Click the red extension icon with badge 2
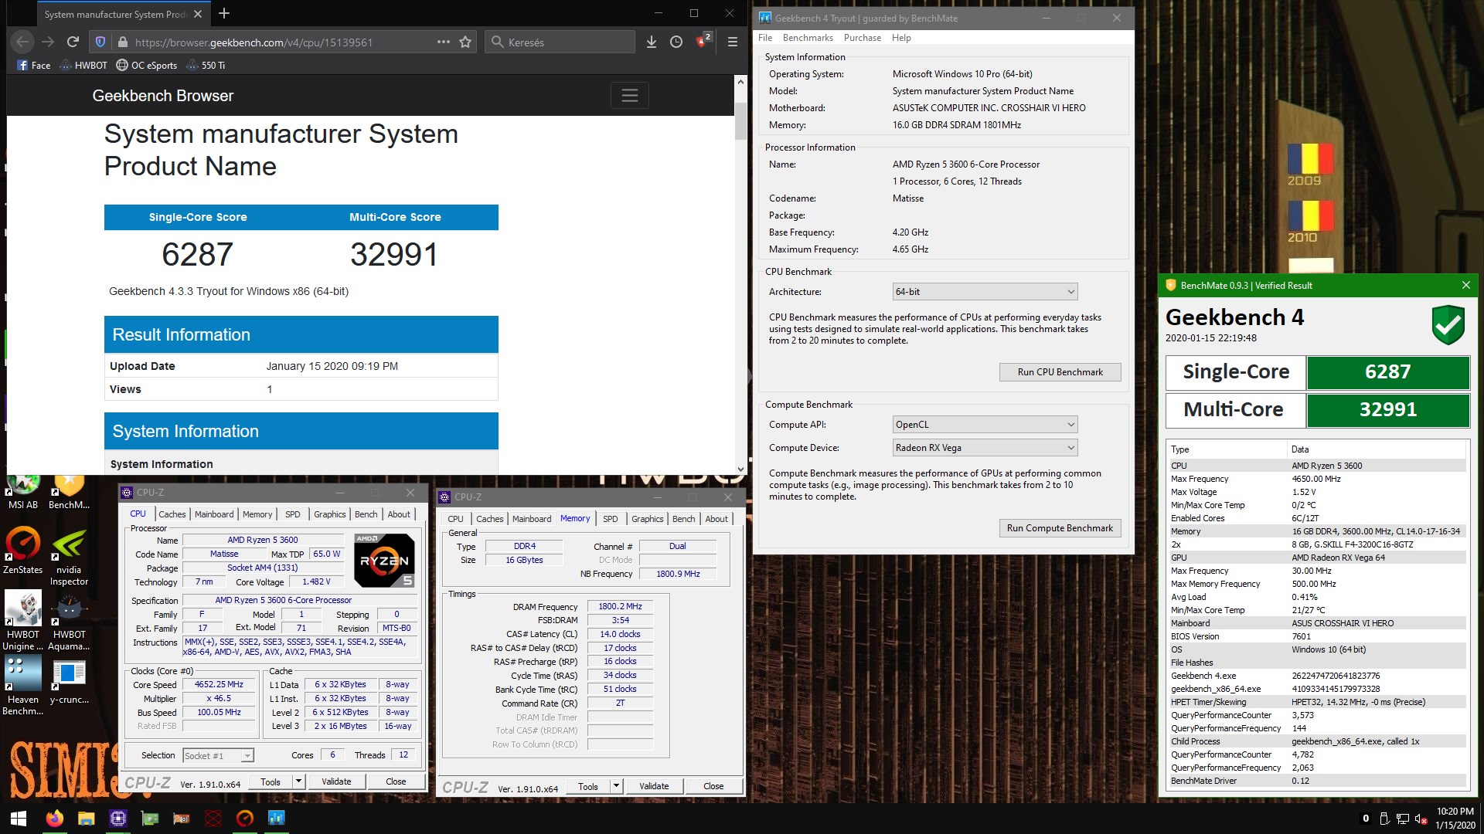 (x=702, y=42)
